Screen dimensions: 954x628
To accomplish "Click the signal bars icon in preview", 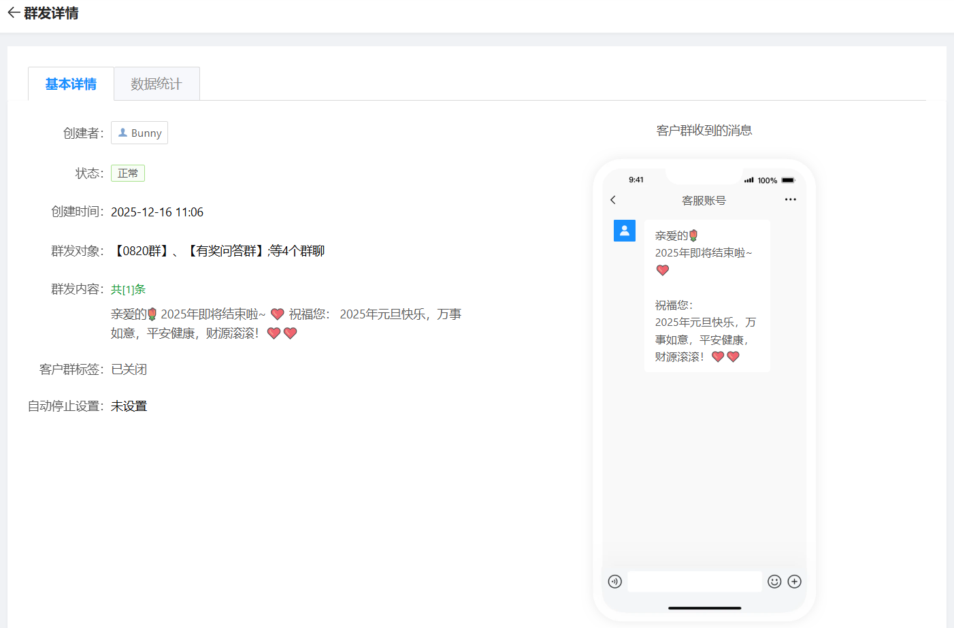I will (749, 180).
